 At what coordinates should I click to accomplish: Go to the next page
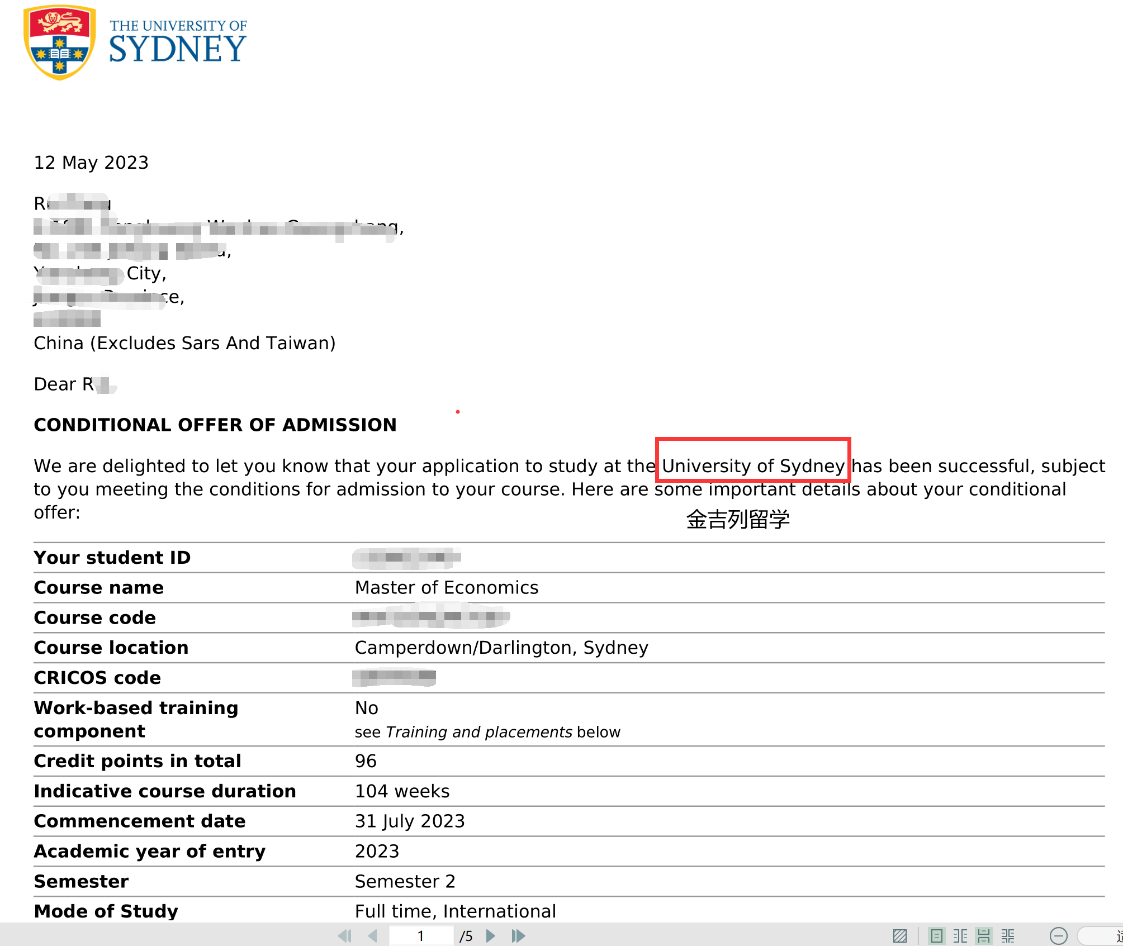pyautogui.click(x=491, y=935)
